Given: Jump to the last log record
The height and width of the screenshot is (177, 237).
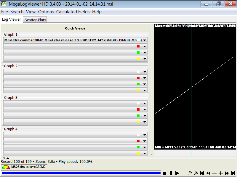Looking at the screenshot, I should coord(233,173).
